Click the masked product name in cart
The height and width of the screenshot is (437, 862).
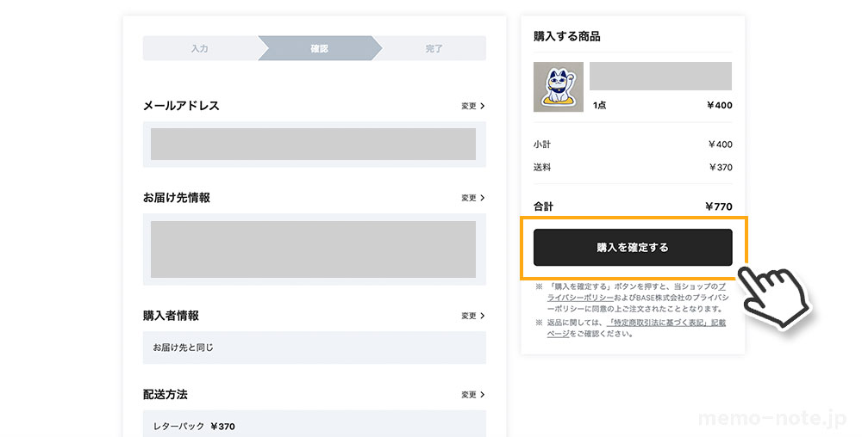tap(661, 77)
